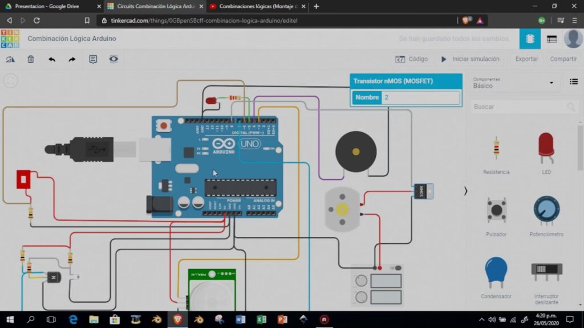584x328 pixels.
Task: Expand the Básico components dropdown
Action: pos(513,83)
